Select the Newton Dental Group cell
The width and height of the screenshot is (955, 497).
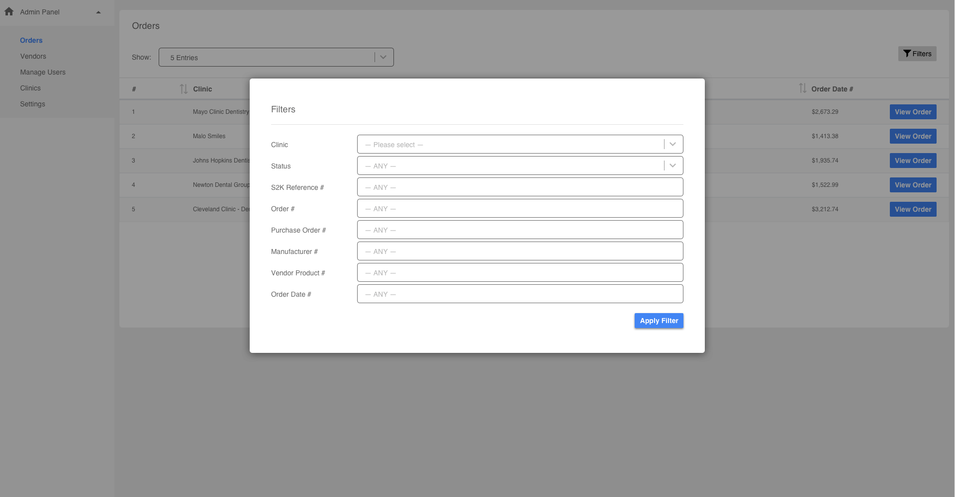(x=221, y=185)
